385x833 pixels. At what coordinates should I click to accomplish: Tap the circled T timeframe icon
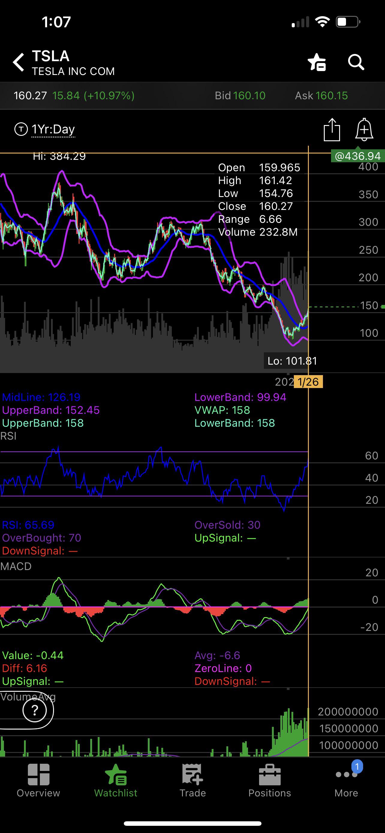click(x=21, y=129)
